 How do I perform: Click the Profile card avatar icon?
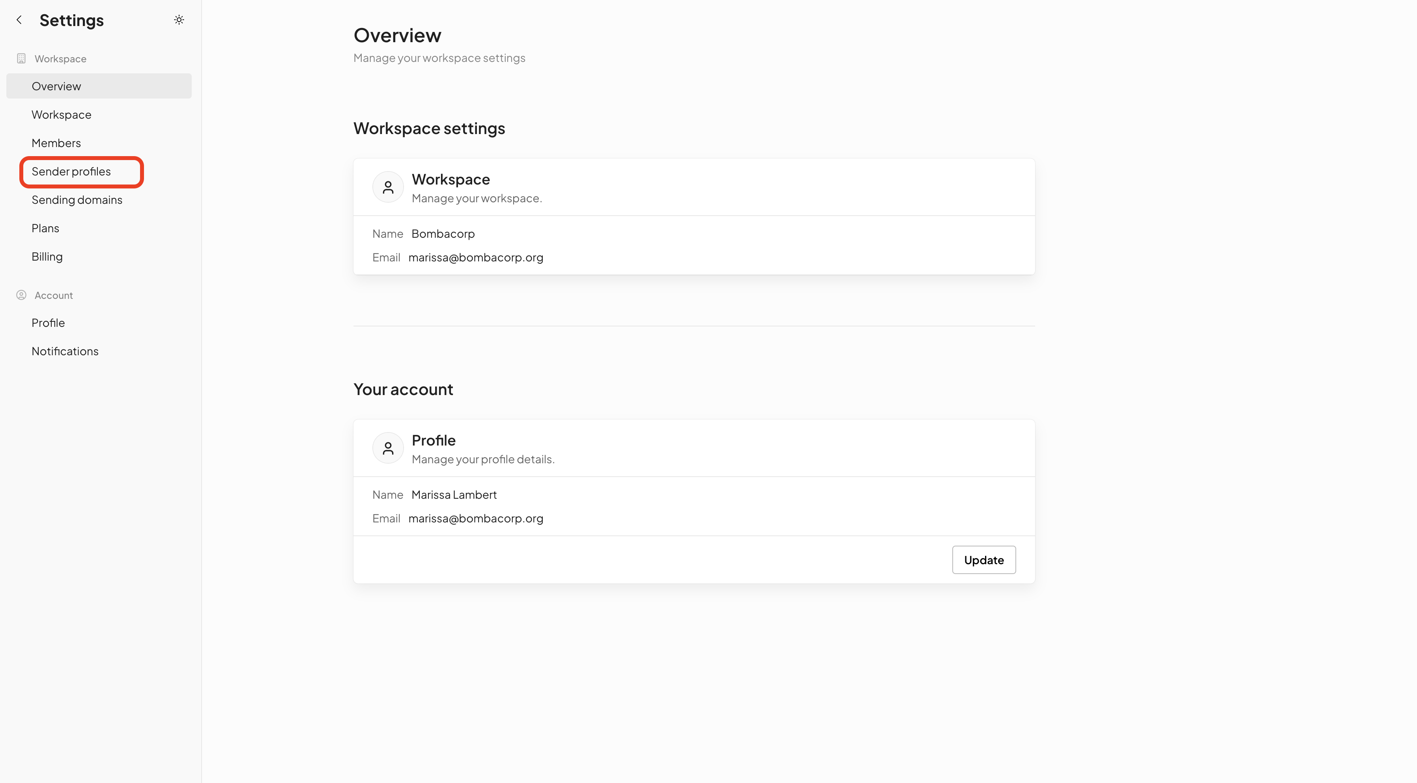point(388,448)
